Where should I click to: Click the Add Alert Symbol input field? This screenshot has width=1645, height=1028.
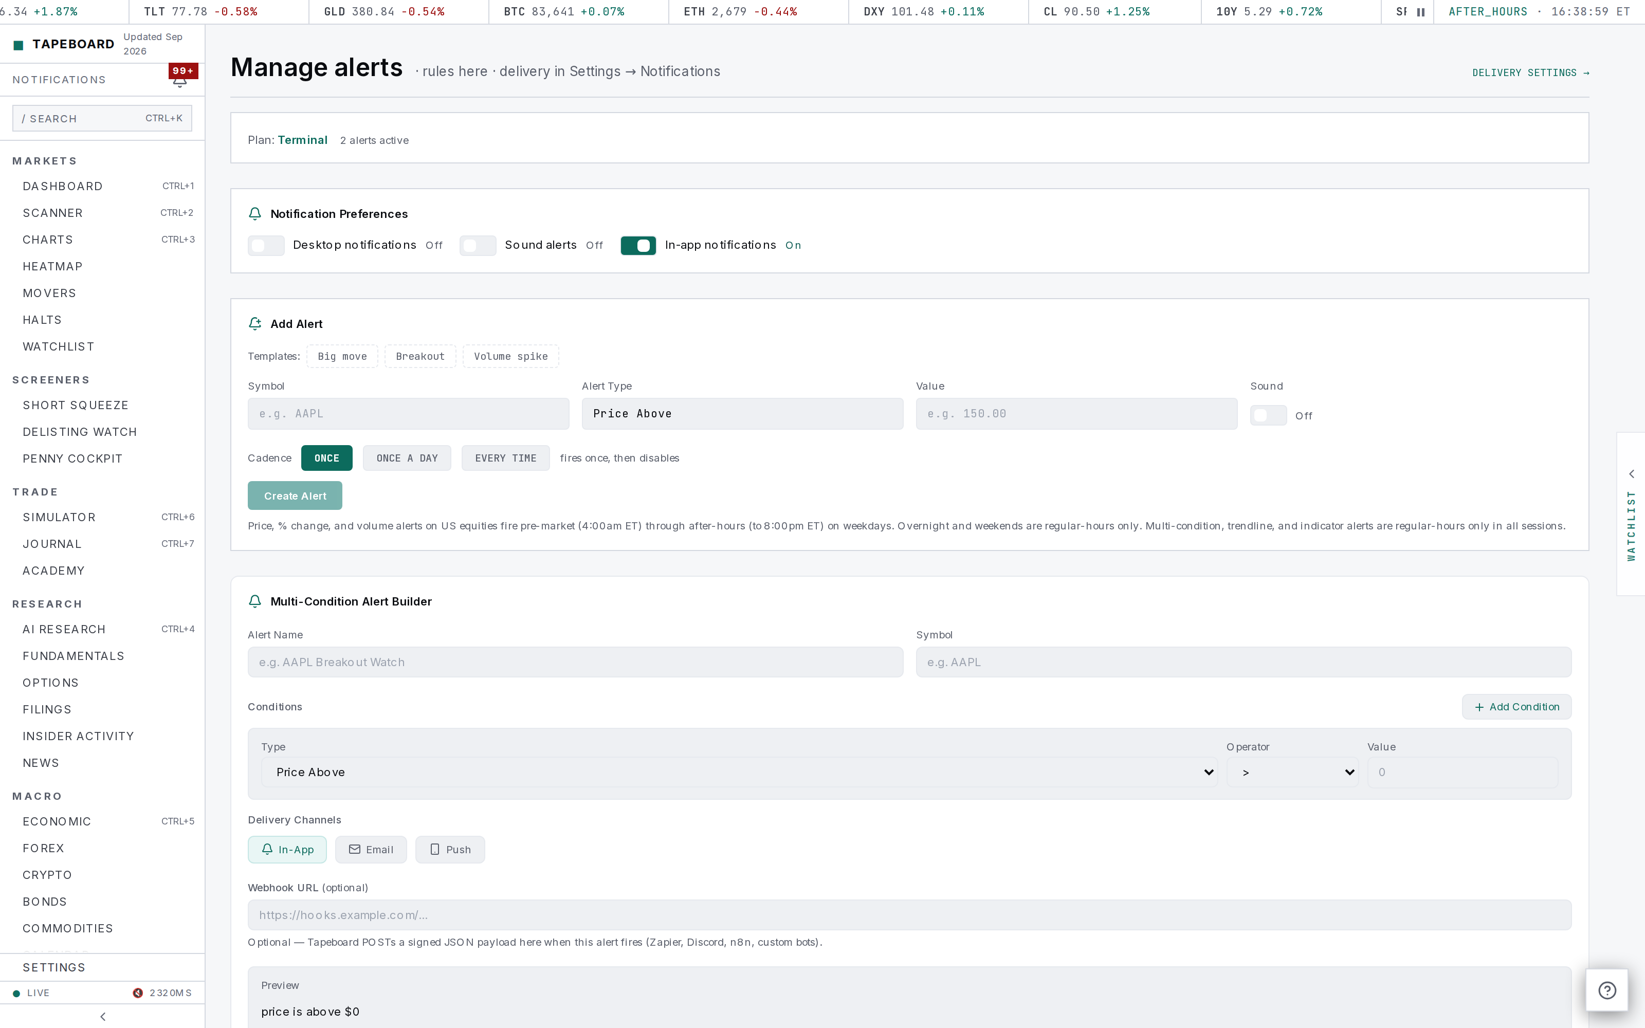409,413
